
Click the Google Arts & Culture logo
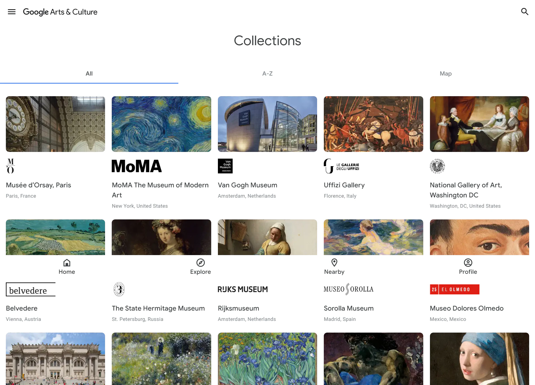pos(60,12)
